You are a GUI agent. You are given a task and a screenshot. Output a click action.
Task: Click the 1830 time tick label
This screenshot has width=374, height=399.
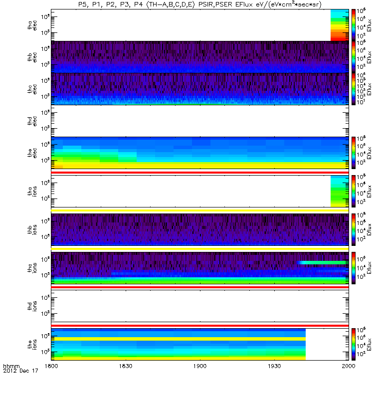pyautogui.click(x=126, y=366)
